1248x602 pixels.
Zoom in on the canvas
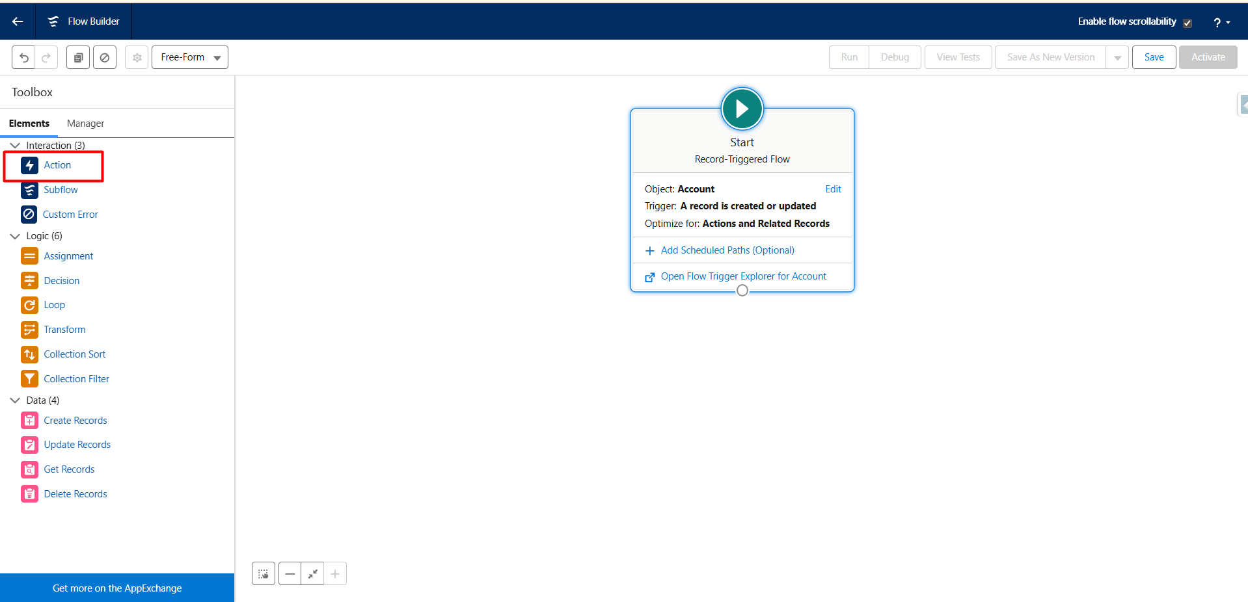coord(335,573)
